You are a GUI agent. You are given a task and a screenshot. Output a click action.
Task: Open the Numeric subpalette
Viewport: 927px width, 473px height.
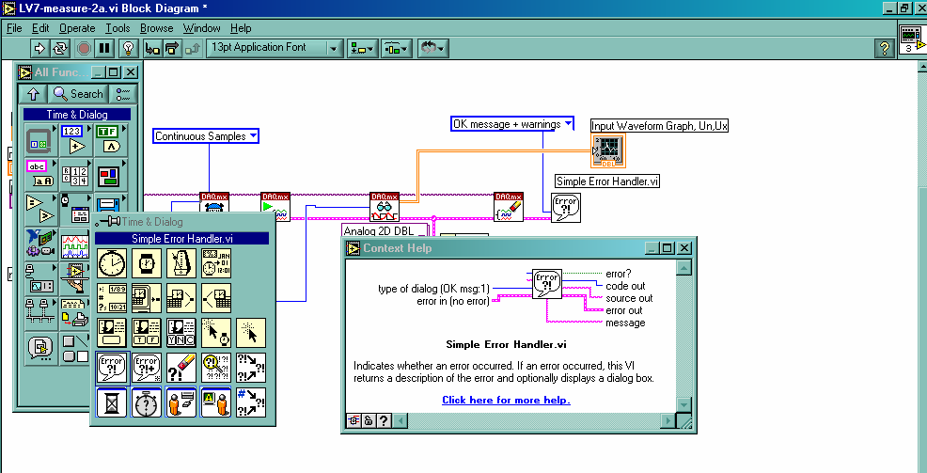[75, 139]
